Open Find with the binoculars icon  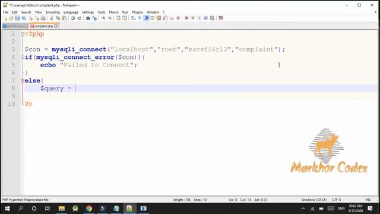point(88,18)
